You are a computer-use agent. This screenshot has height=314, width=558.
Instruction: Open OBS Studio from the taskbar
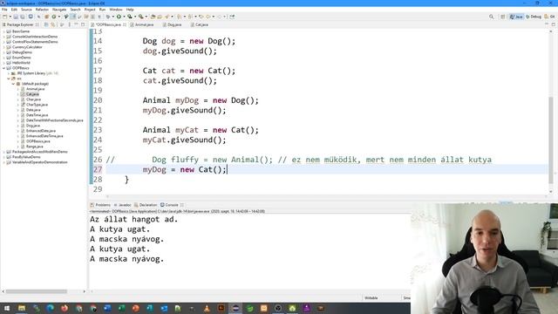point(278,308)
